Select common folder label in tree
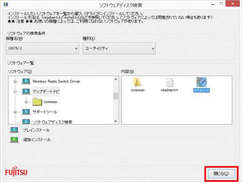 [x=50, y=102]
